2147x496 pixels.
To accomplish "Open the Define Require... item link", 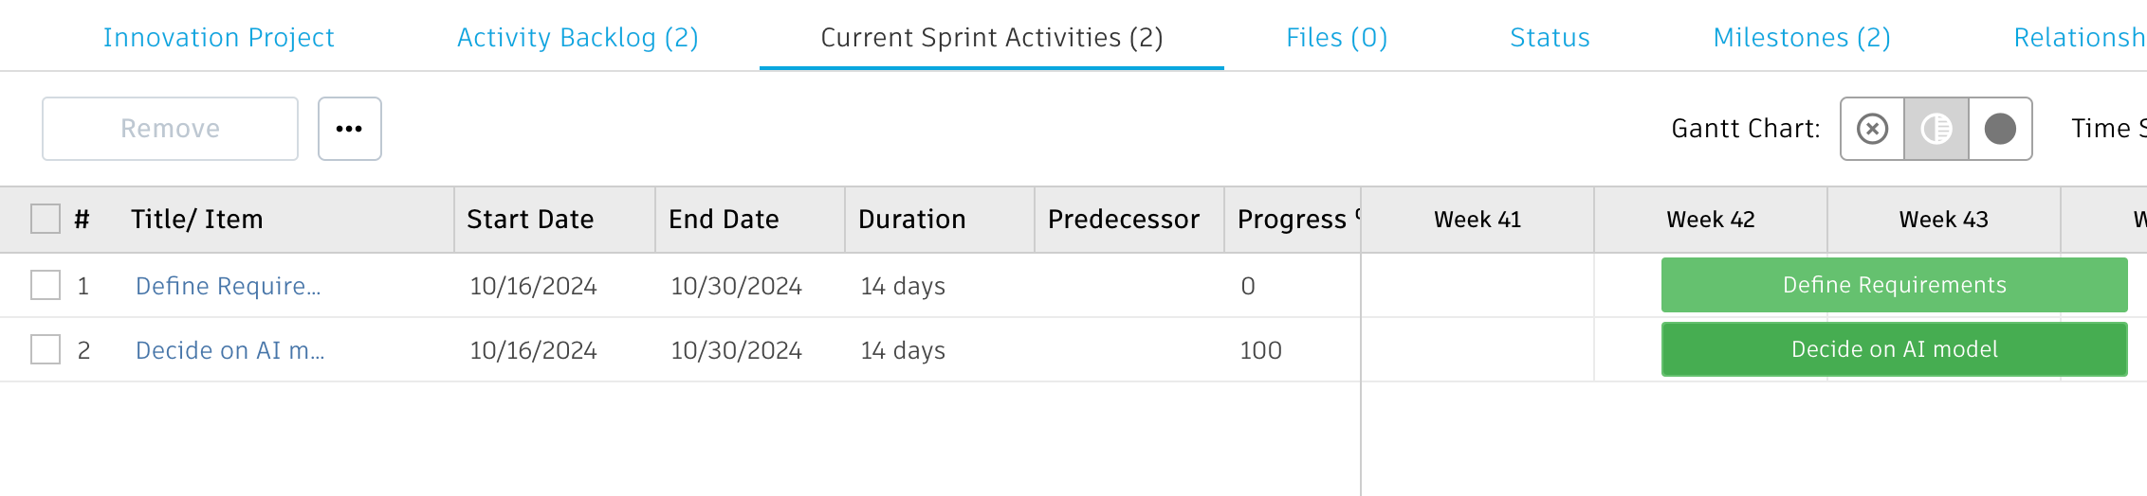I will coord(228,286).
